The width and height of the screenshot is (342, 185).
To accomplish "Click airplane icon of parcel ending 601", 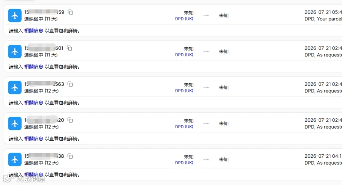I will (x=15, y=51).
